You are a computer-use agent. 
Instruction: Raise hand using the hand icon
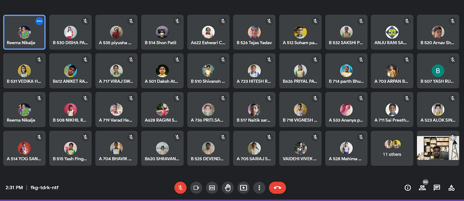[227, 188]
